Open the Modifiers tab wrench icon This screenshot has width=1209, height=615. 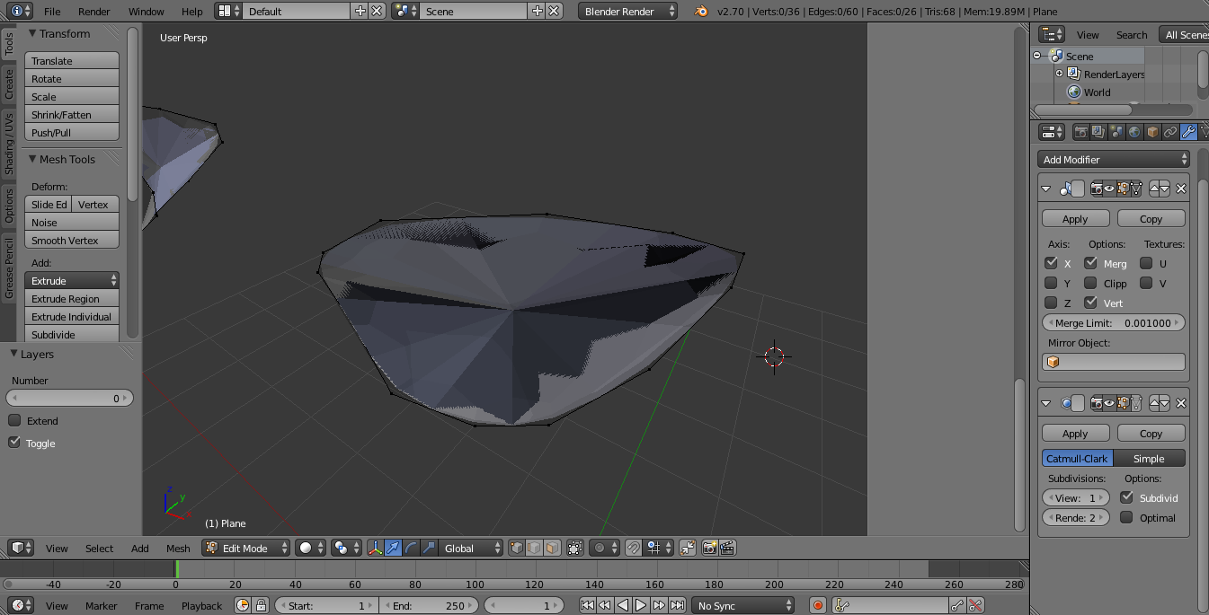(1188, 132)
